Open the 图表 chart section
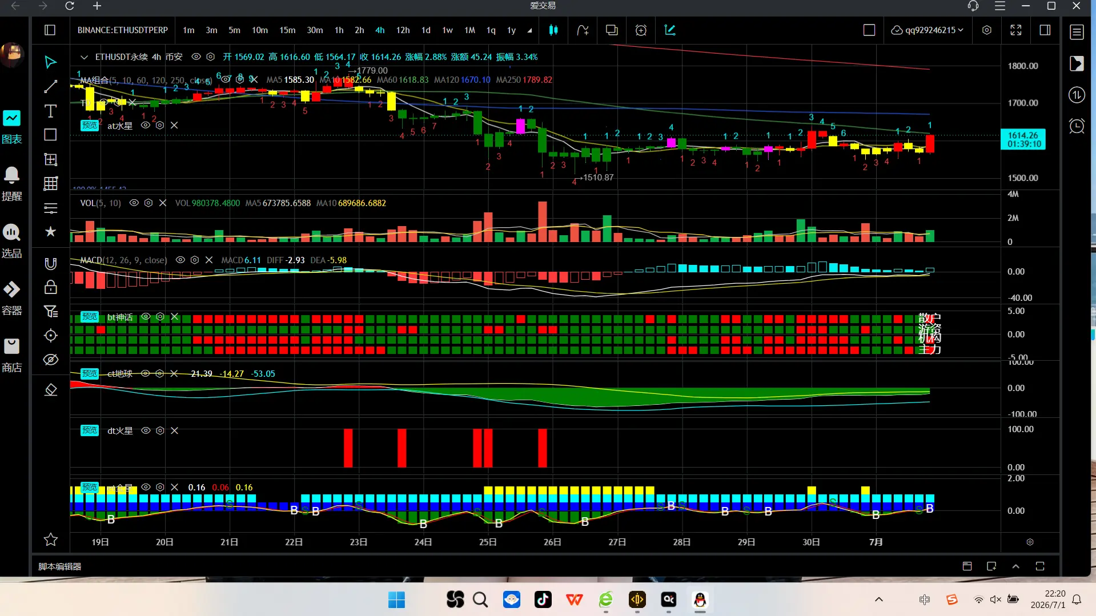1096x616 pixels. click(11, 127)
